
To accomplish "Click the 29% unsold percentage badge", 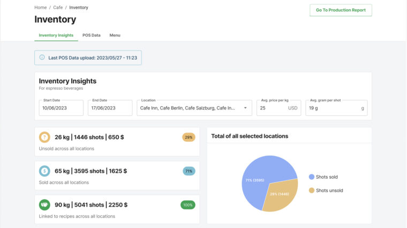I will point(189,137).
